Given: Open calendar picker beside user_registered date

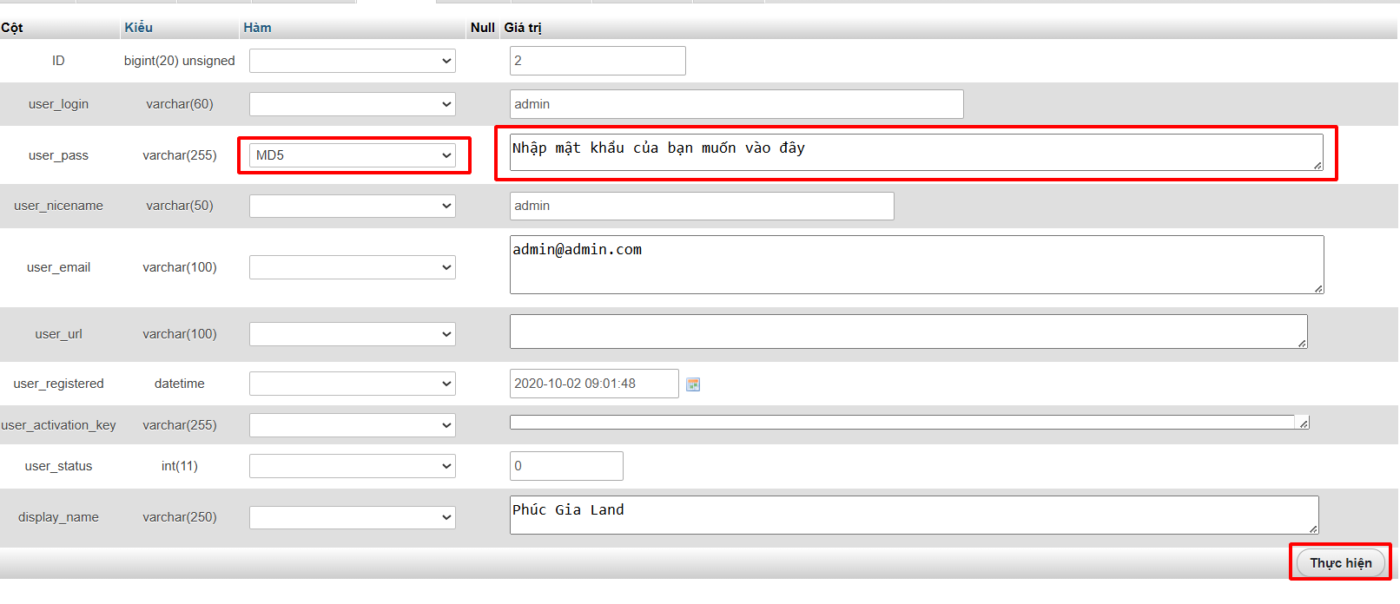Looking at the screenshot, I should (x=693, y=384).
